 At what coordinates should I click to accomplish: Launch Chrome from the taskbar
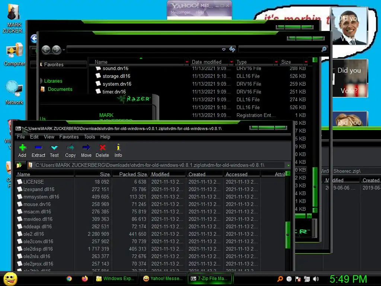[x=69, y=279]
